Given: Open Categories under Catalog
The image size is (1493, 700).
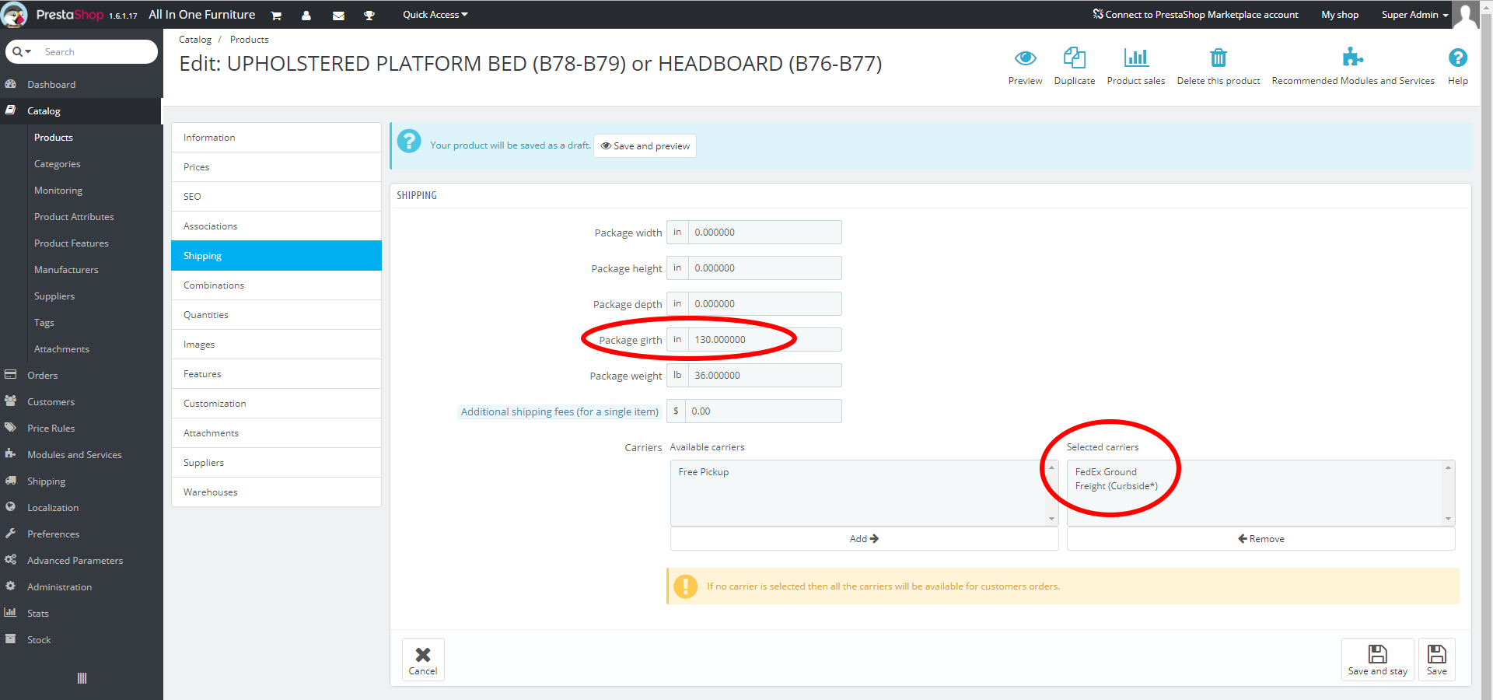Looking at the screenshot, I should click(58, 164).
